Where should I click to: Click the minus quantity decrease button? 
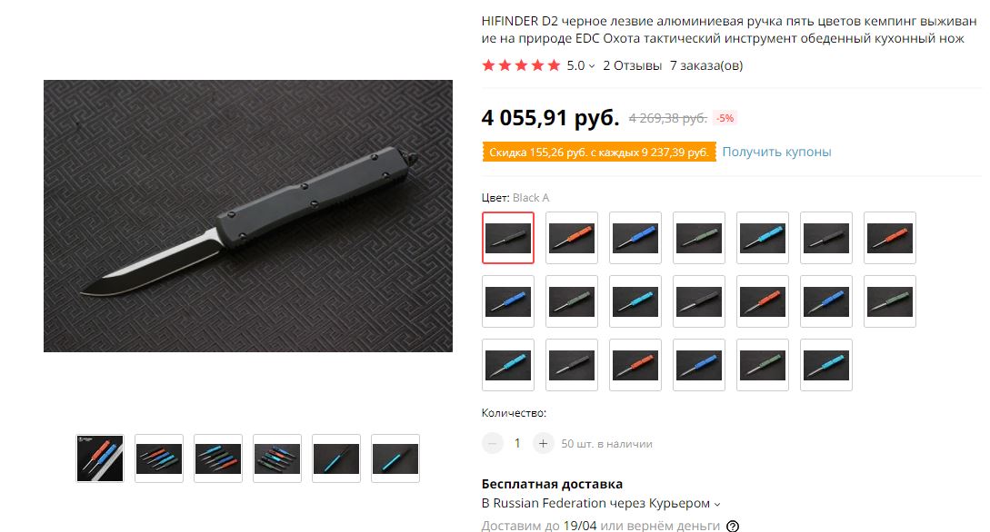(493, 444)
